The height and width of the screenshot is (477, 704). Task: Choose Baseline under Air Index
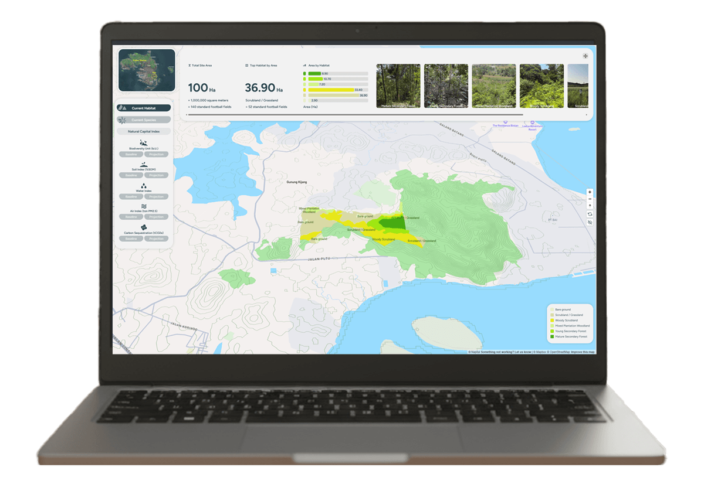(x=131, y=217)
